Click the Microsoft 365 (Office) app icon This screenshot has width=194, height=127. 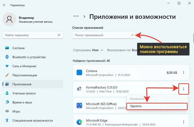pyautogui.click(x=79, y=105)
